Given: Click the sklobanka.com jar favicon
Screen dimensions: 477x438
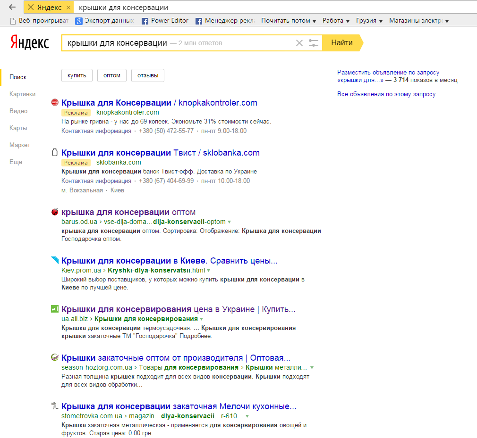Looking at the screenshot, I should point(55,152).
